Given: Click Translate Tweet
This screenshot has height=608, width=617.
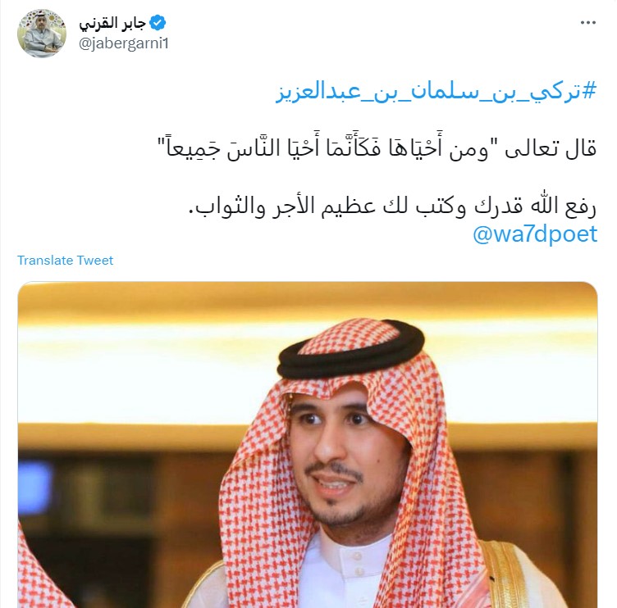Looking at the screenshot, I should (x=66, y=261).
